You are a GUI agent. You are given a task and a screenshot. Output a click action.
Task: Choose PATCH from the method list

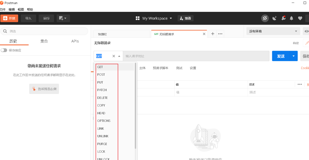[x=114, y=90]
